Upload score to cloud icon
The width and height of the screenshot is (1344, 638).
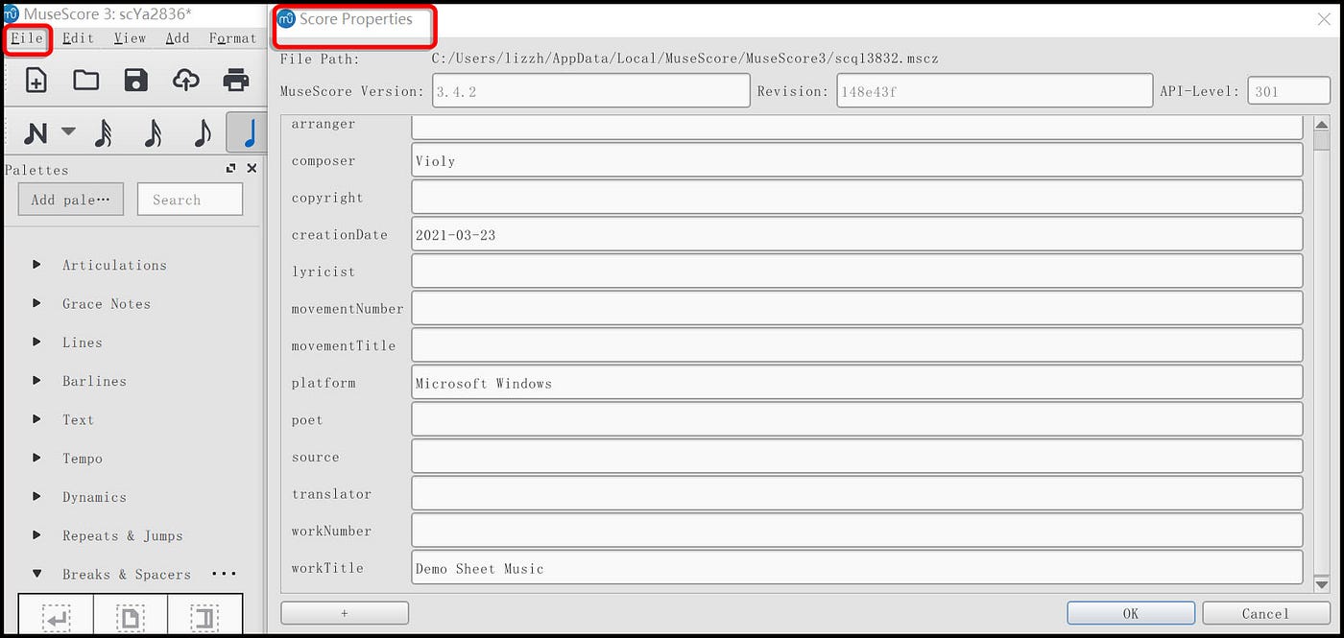185,80
